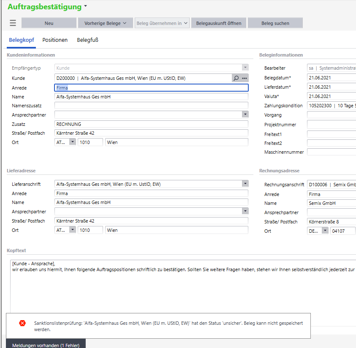This screenshot has width=356, height=348.
Task: Select the Belegkopf tab
Action: click(21, 40)
